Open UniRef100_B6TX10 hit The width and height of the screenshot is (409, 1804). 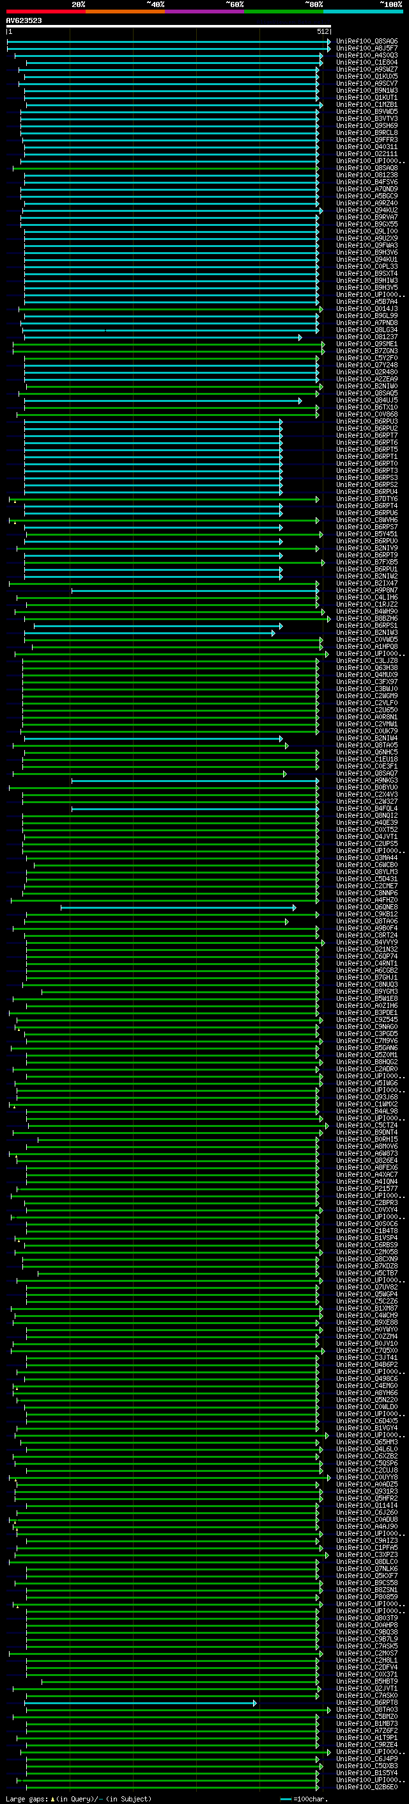pos(366,407)
